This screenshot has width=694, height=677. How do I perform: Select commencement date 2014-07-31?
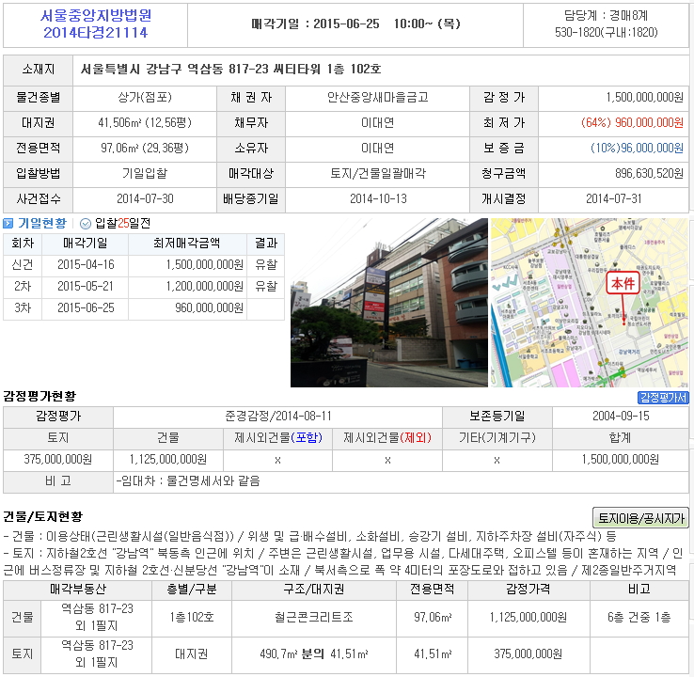(x=613, y=199)
